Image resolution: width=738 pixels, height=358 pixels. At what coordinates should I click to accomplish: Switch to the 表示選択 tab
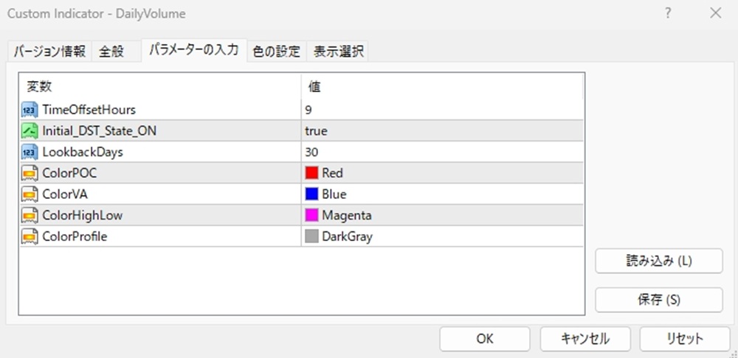pos(337,52)
